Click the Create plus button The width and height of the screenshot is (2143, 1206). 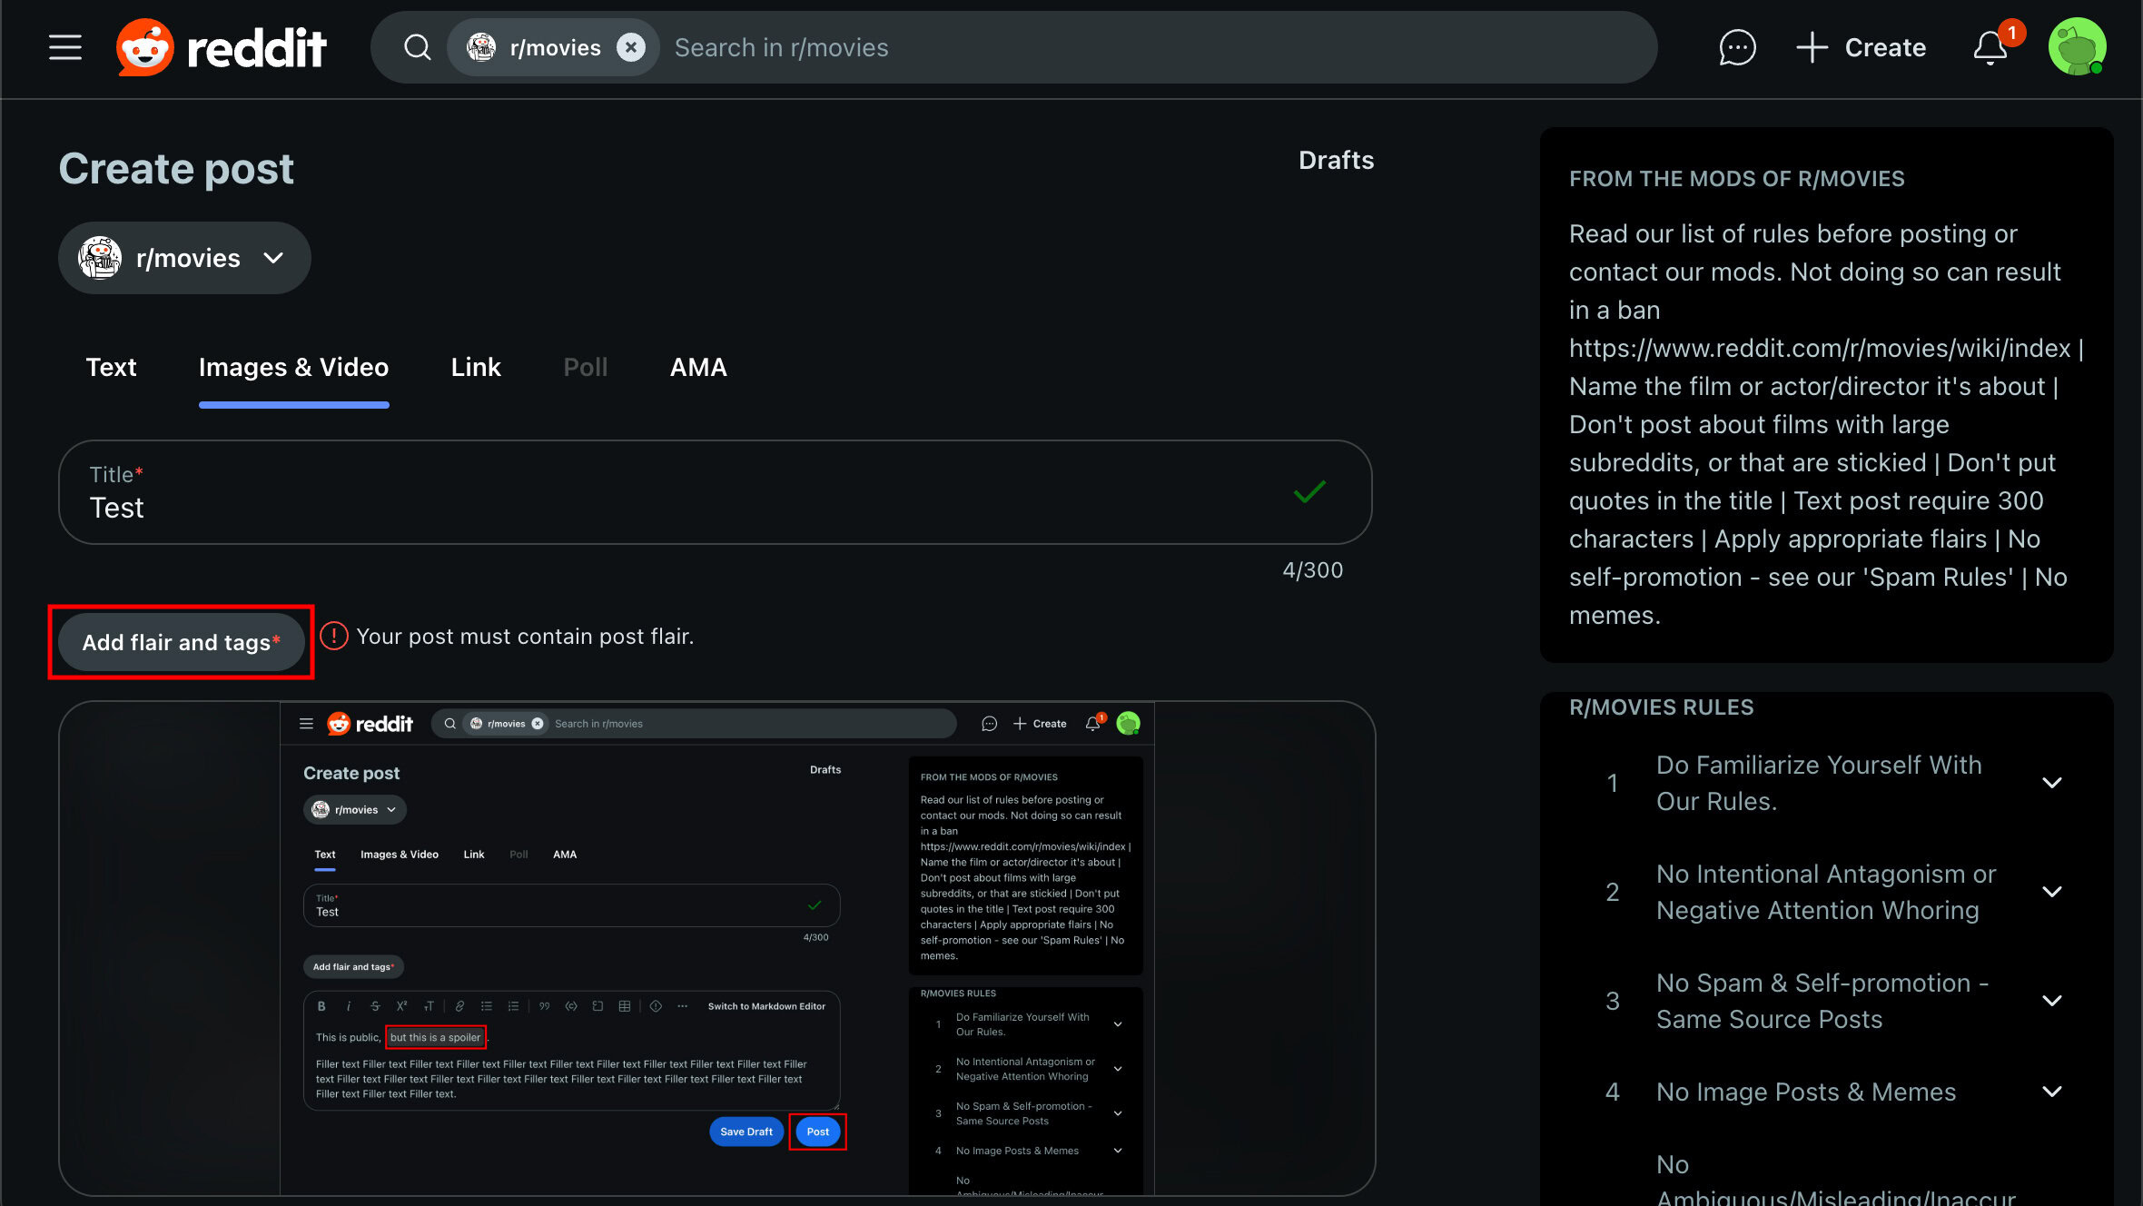click(1862, 47)
